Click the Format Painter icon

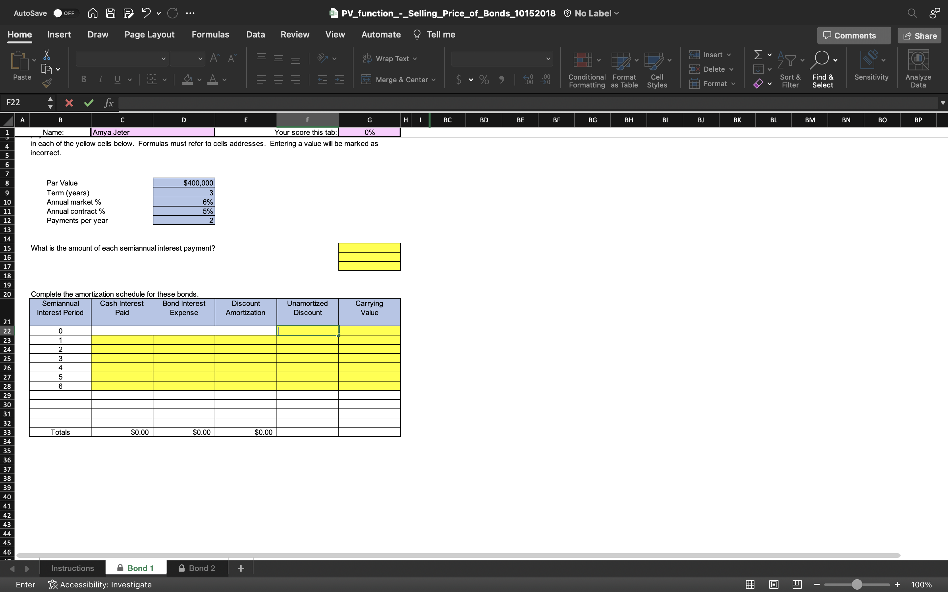point(47,83)
